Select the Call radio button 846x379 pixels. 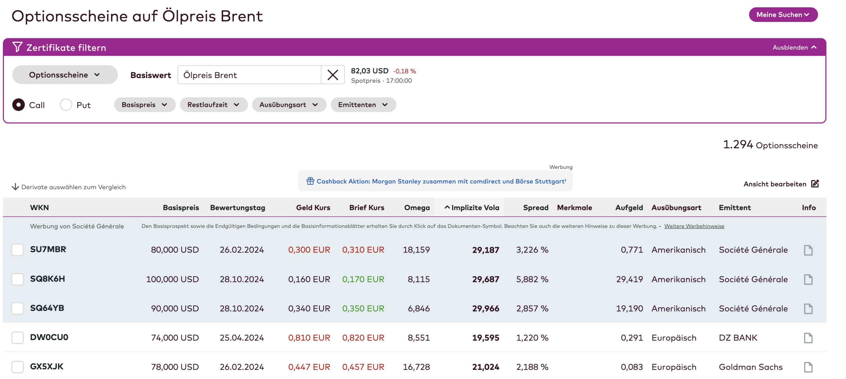click(x=18, y=105)
